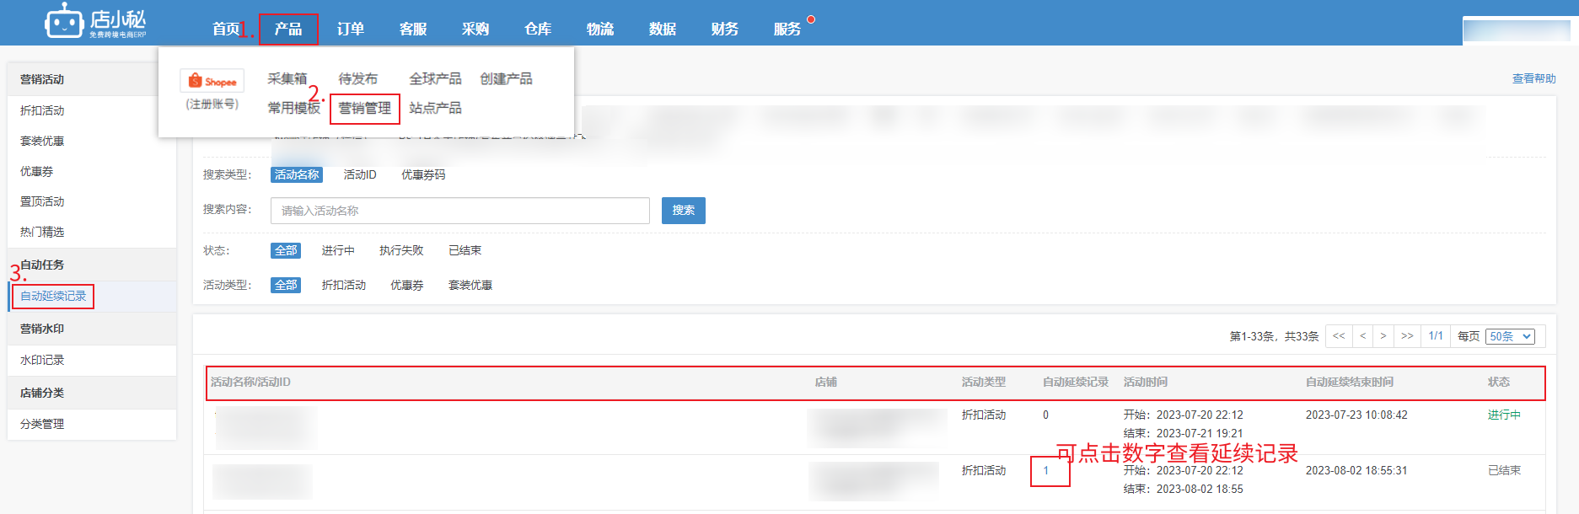Filter activity type by 套装优惠

click(x=470, y=285)
